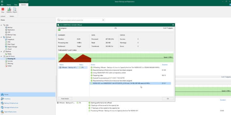Select the Inventory navigation icon
Image resolution: width=231 pixels, height=115 pixels.
pos(2,99)
